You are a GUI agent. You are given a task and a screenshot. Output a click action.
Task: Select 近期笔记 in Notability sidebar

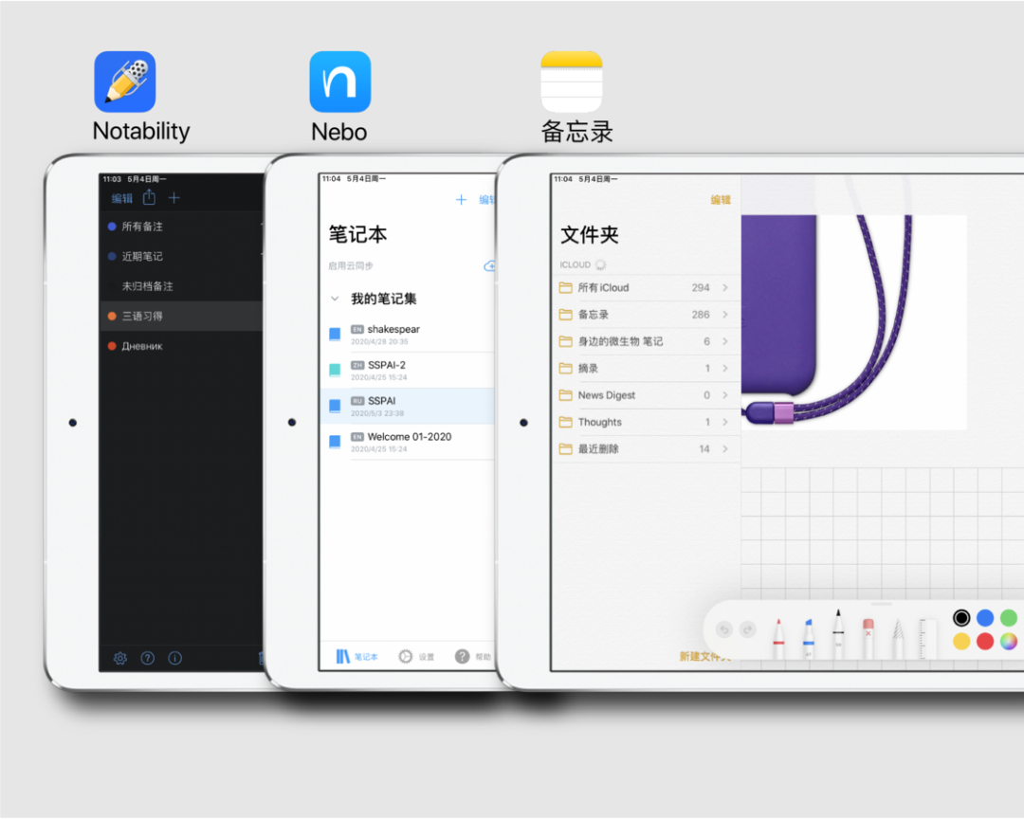pyautogui.click(x=181, y=256)
